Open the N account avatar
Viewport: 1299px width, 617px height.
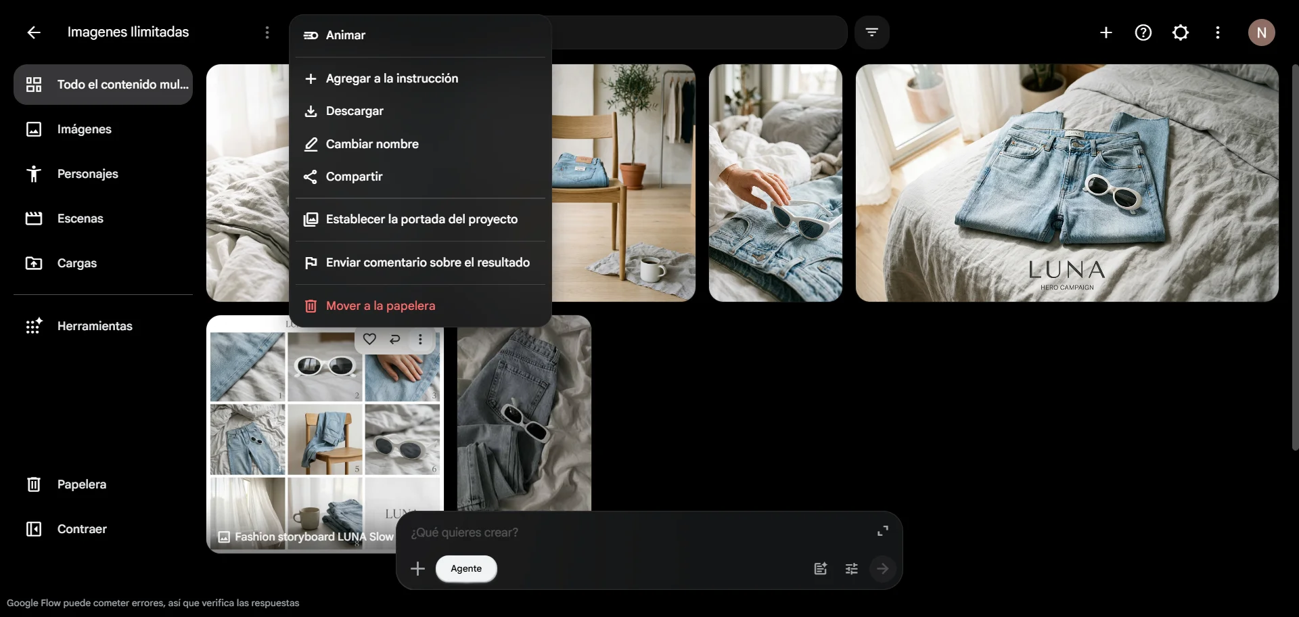coord(1262,32)
